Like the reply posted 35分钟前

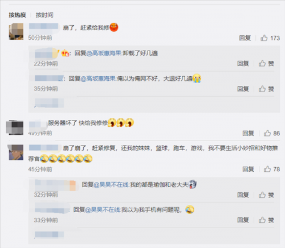266,89
